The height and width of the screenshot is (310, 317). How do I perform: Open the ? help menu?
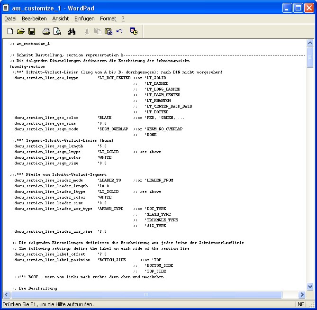coord(123,18)
